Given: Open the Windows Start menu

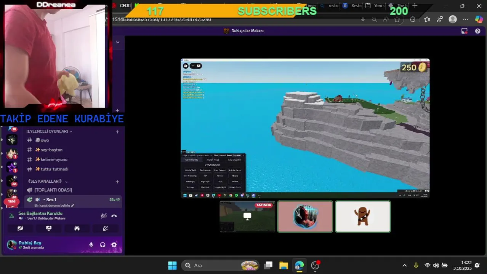Looking at the screenshot, I should pos(172,265).
